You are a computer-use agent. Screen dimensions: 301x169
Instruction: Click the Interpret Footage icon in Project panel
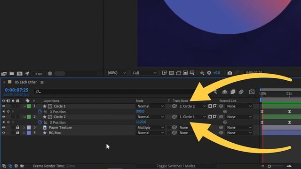point(4,74)
